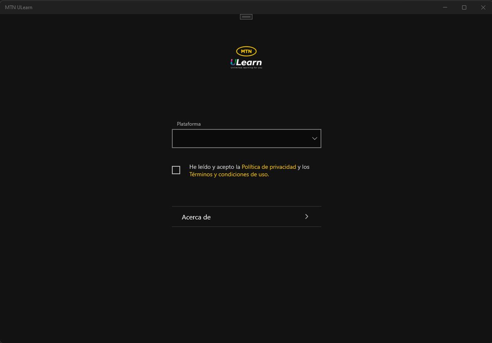Maximize the MTN ULearn window
Image resolution: width=492 pixels, height=343 pixels.
[464, 7]
